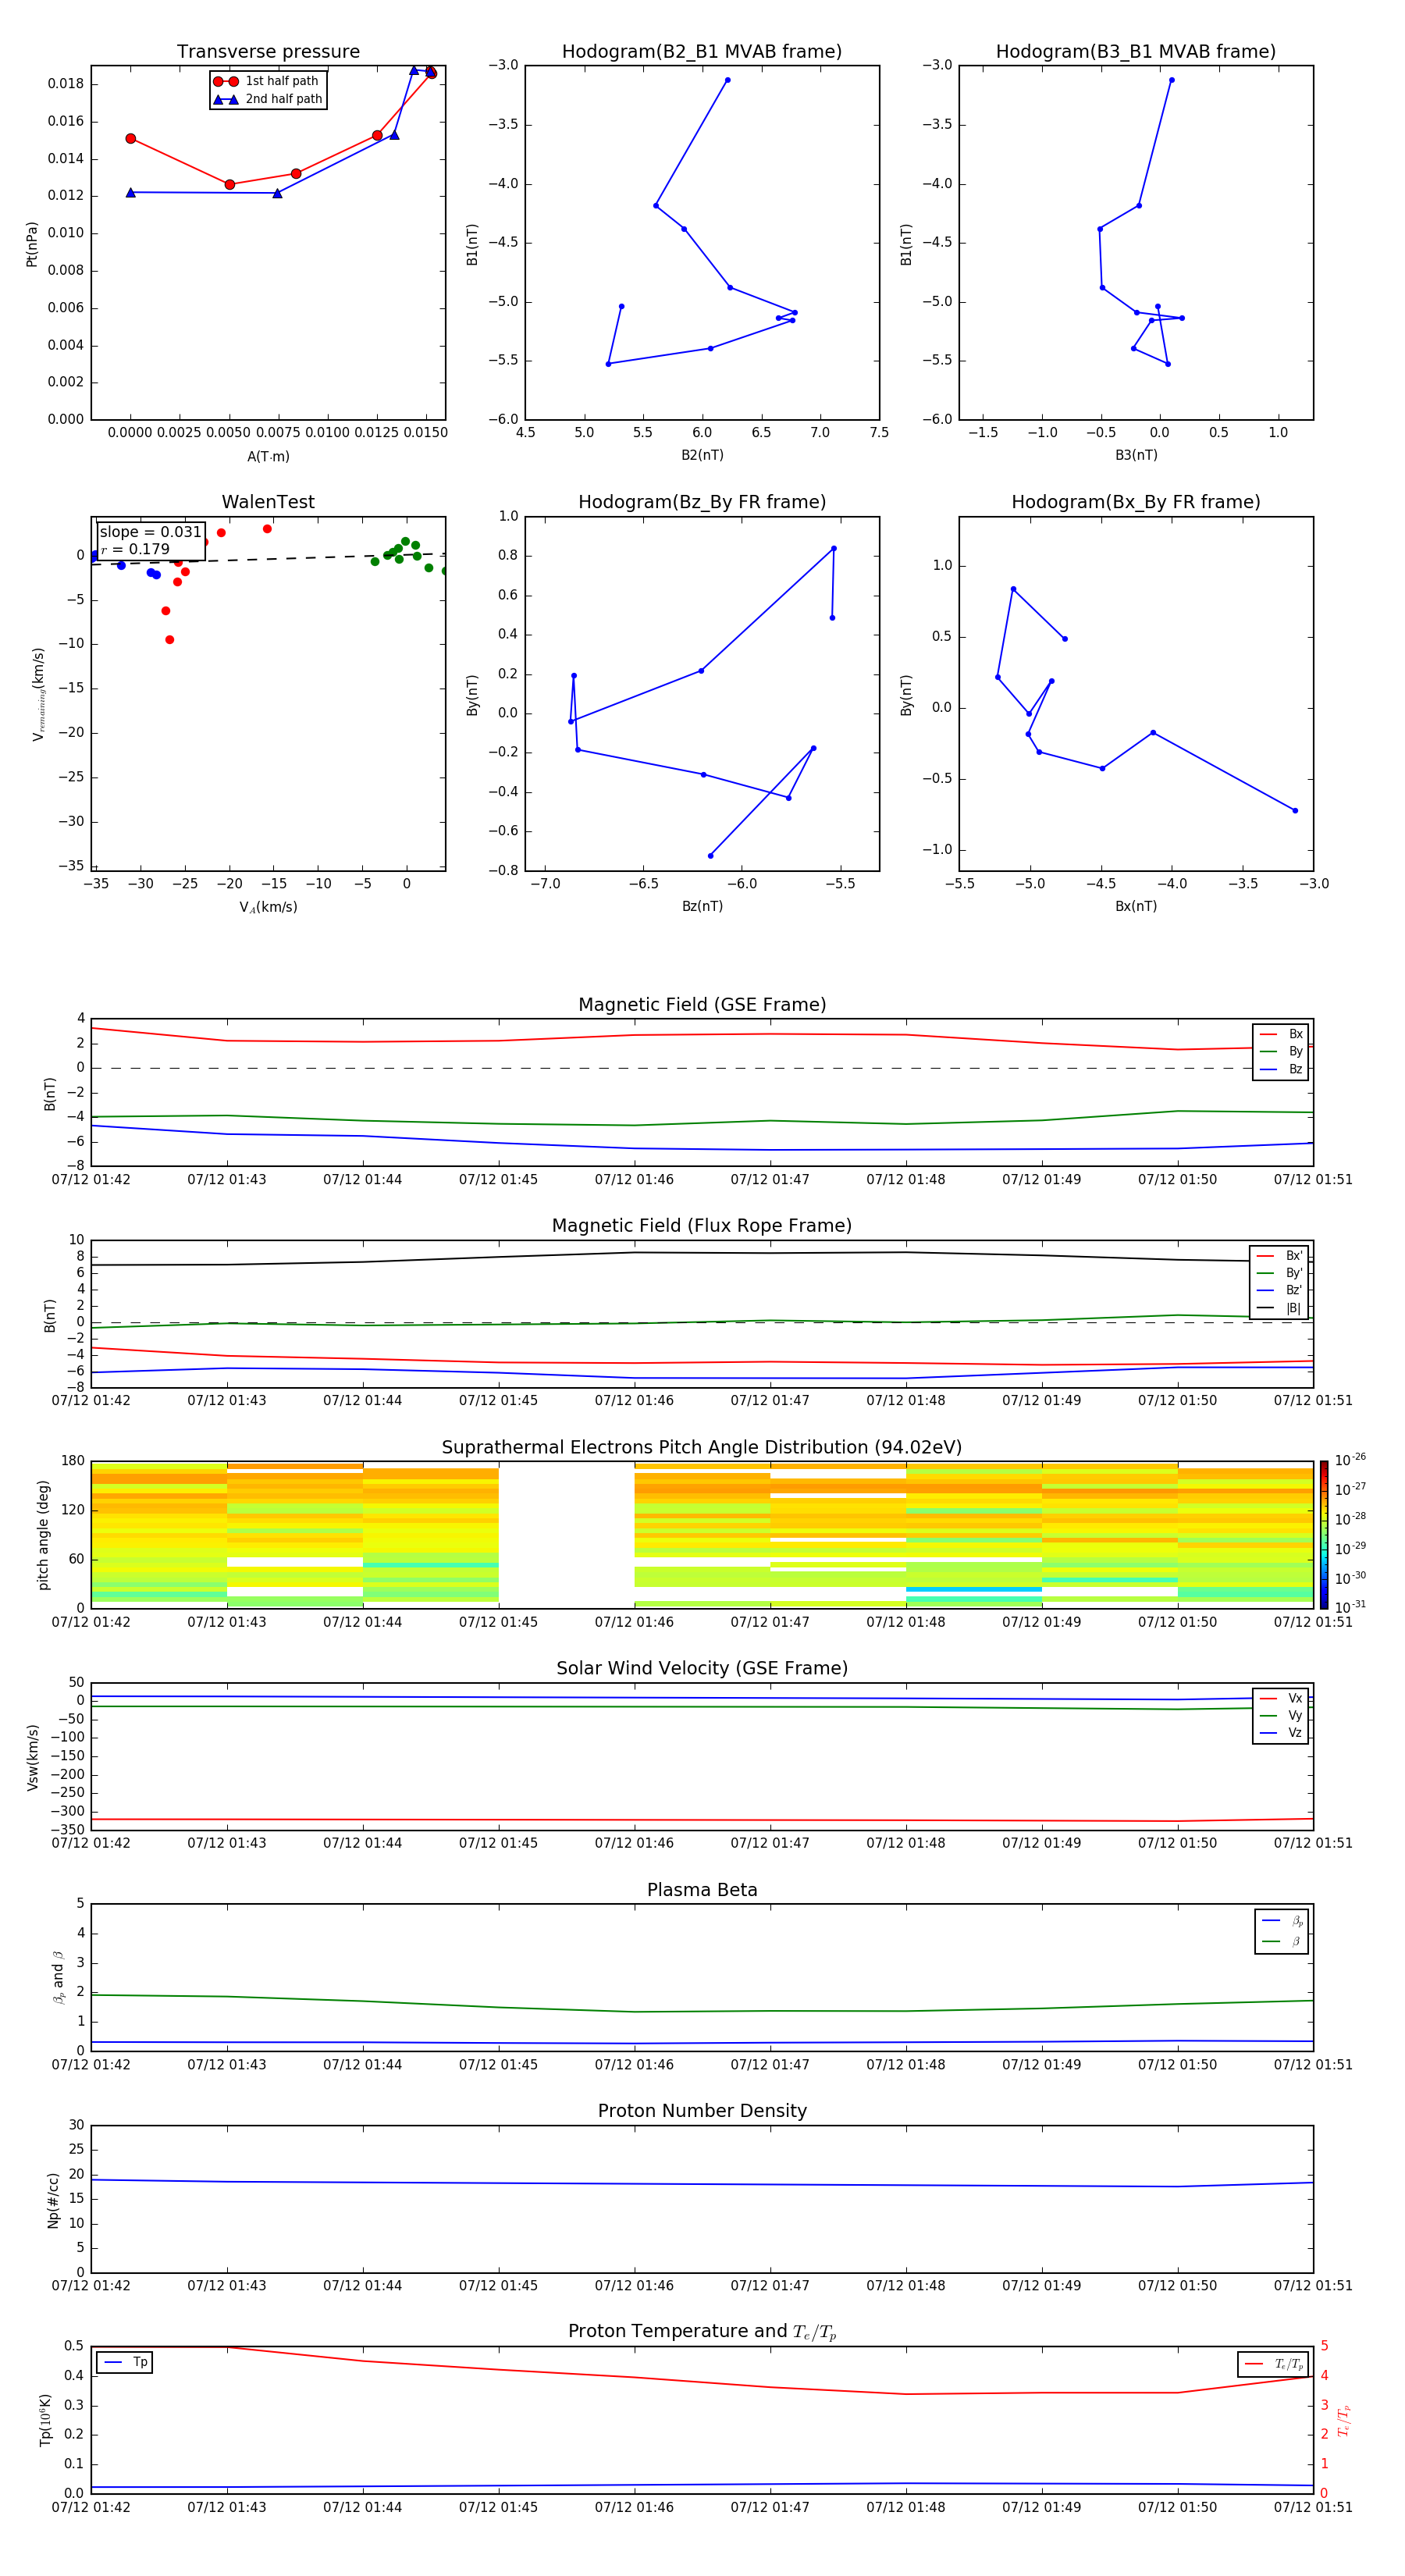
Task: Click the "Bx(nT)" x-axis label
Action: click(1136, 906)
